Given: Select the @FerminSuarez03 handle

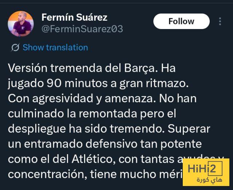Looking at the screenshot, I should [x=82, y=29].
